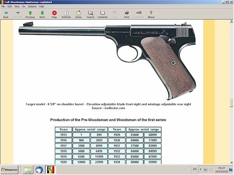Select the year cell 1934
This screenshot has width=234, height=175.
click(x=117, y=162)
